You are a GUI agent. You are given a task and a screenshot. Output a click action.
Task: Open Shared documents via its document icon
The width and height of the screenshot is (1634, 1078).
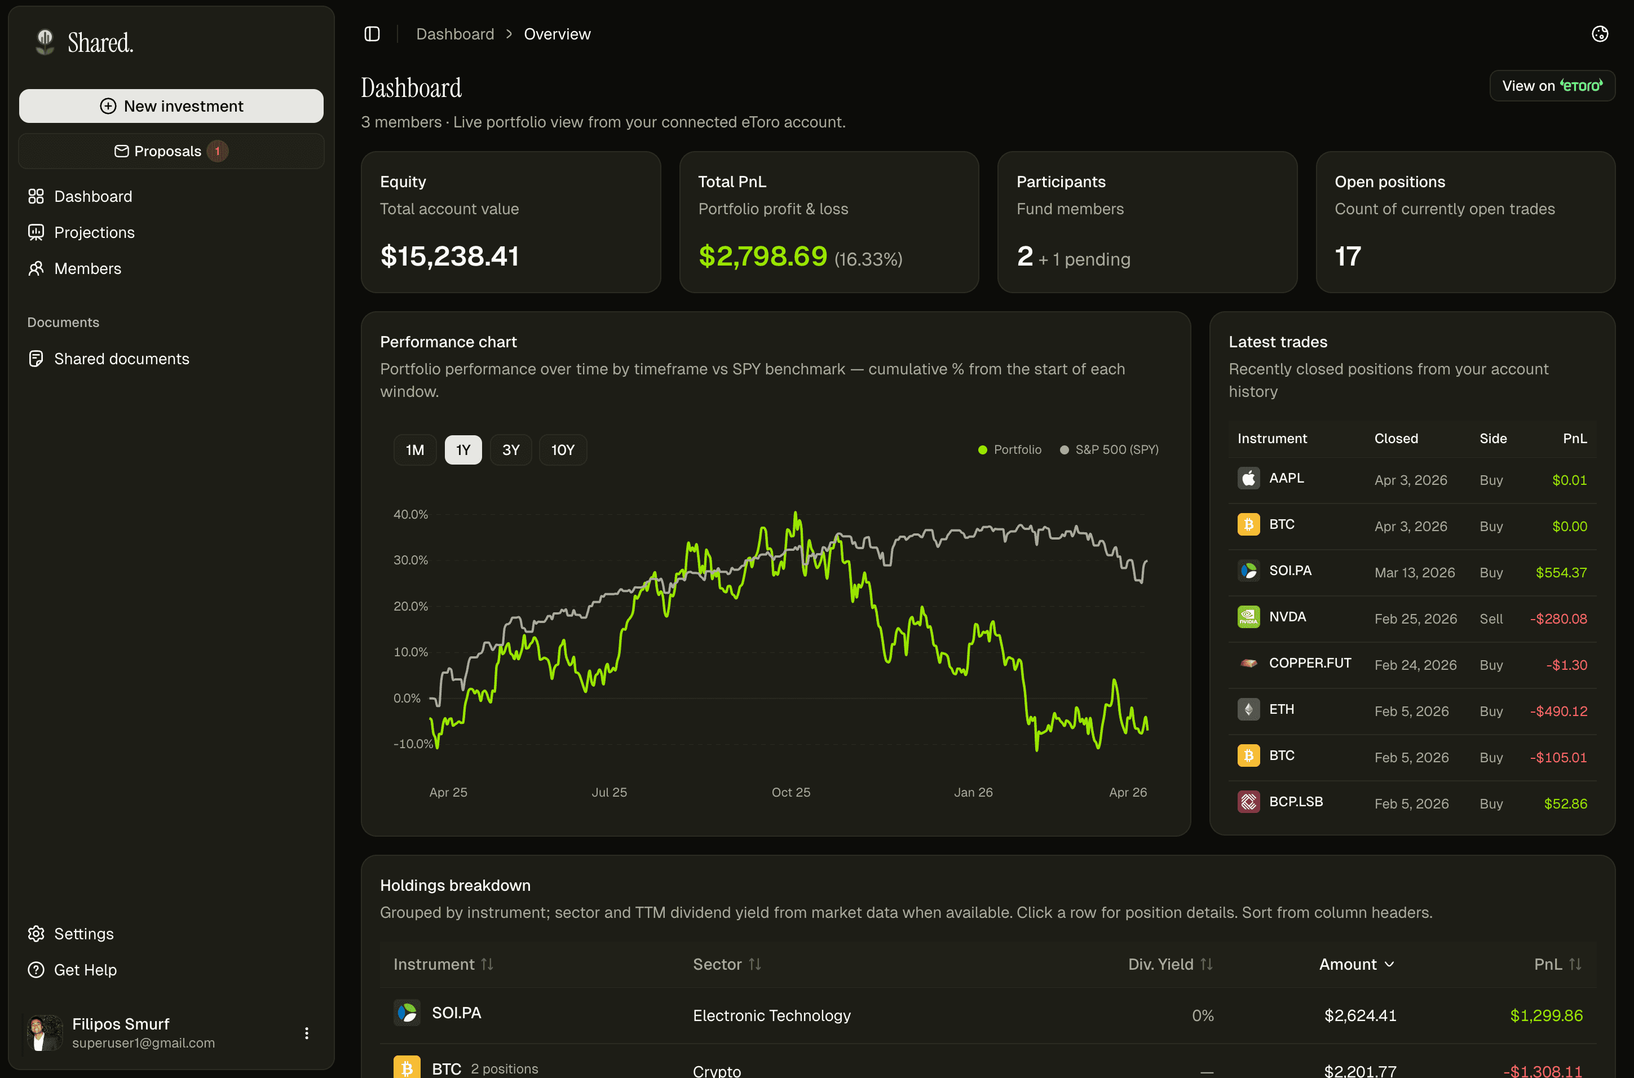click(x=37, y=358)
